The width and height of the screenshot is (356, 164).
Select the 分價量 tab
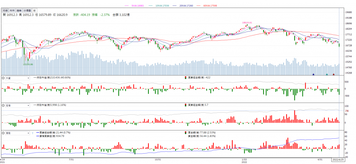(27, 11)
